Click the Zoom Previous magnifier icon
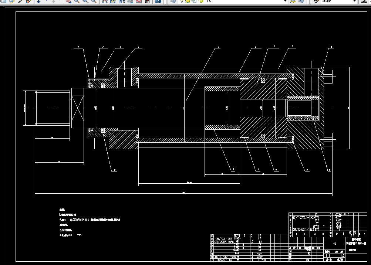 [x=94, y=1]
